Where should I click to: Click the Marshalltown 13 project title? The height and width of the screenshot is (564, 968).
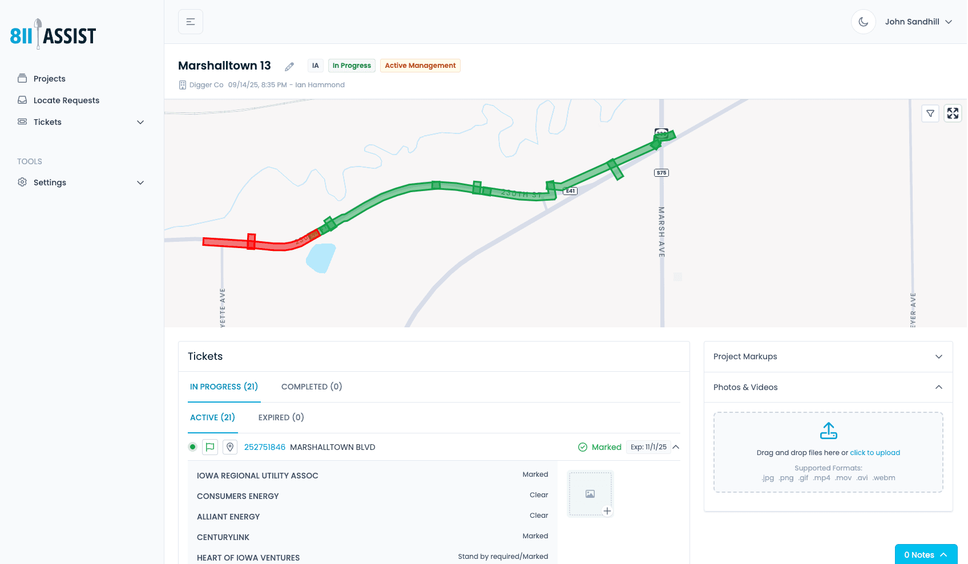tap(224, 66)
